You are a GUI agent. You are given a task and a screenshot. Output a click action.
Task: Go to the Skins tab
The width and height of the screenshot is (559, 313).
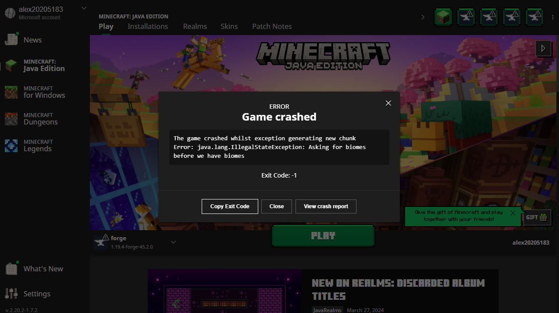coord(229,26)
